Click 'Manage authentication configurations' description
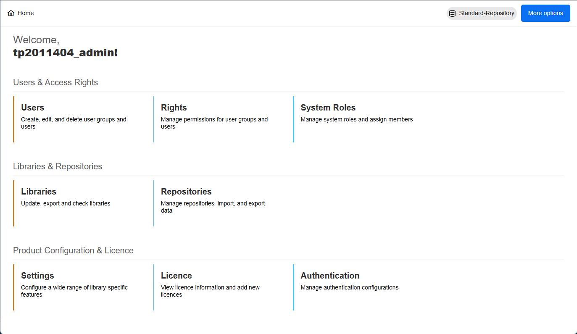 349,287
